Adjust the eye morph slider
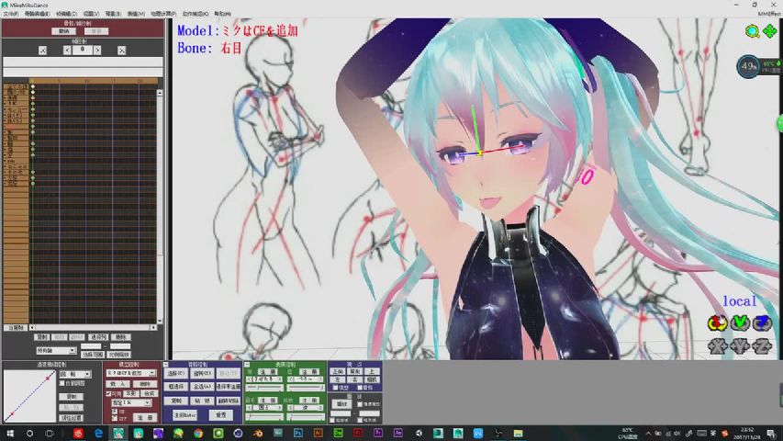783x441 pixels. coord(264,388)
